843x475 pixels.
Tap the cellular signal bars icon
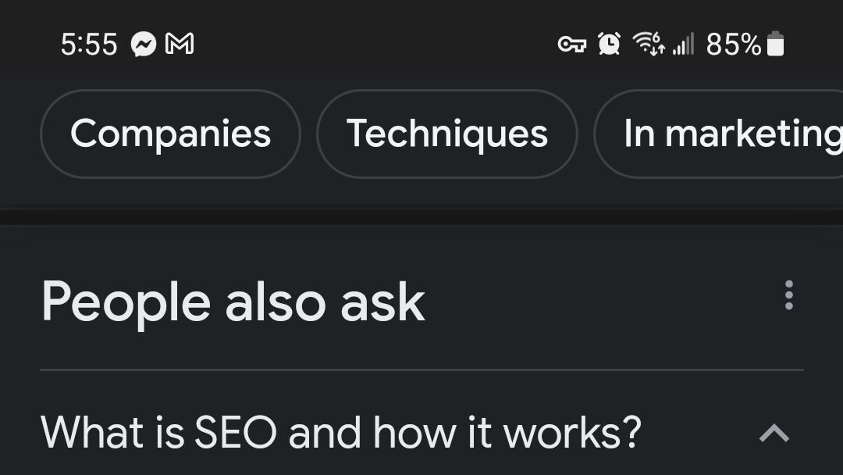tap(683, 44)
